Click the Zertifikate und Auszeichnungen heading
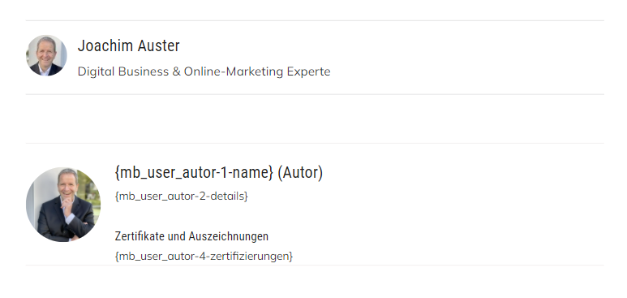Image resolution: width=627 pixels, height=298 pixels. (191, 236)
